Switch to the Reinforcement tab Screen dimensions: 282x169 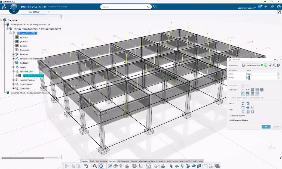click(x=123, y=161)
